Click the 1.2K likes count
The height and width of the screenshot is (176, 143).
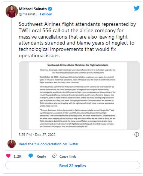18,156
